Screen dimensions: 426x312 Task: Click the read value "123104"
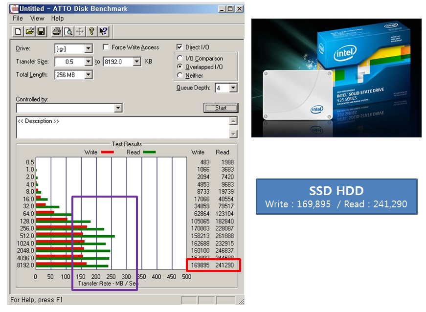click(x=224, y=214)
